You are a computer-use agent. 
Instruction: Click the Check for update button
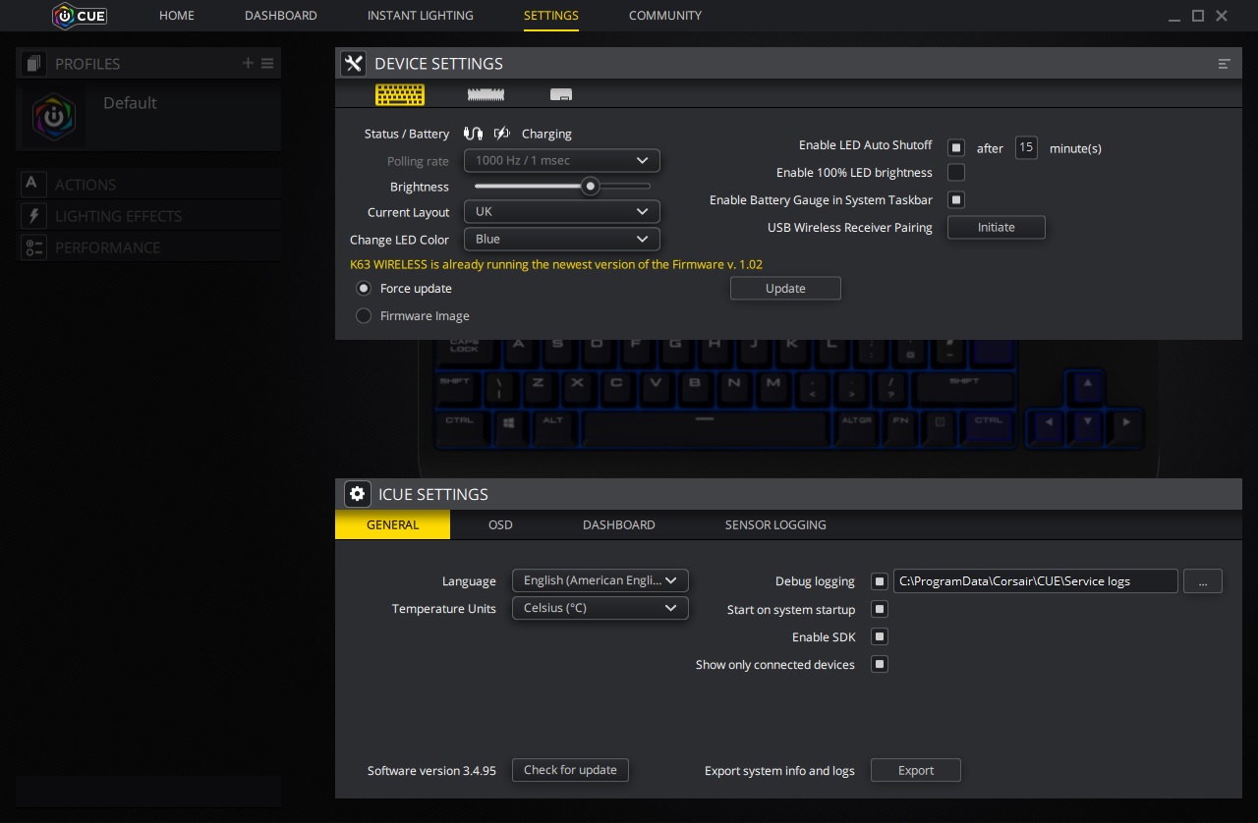[570, 770]
